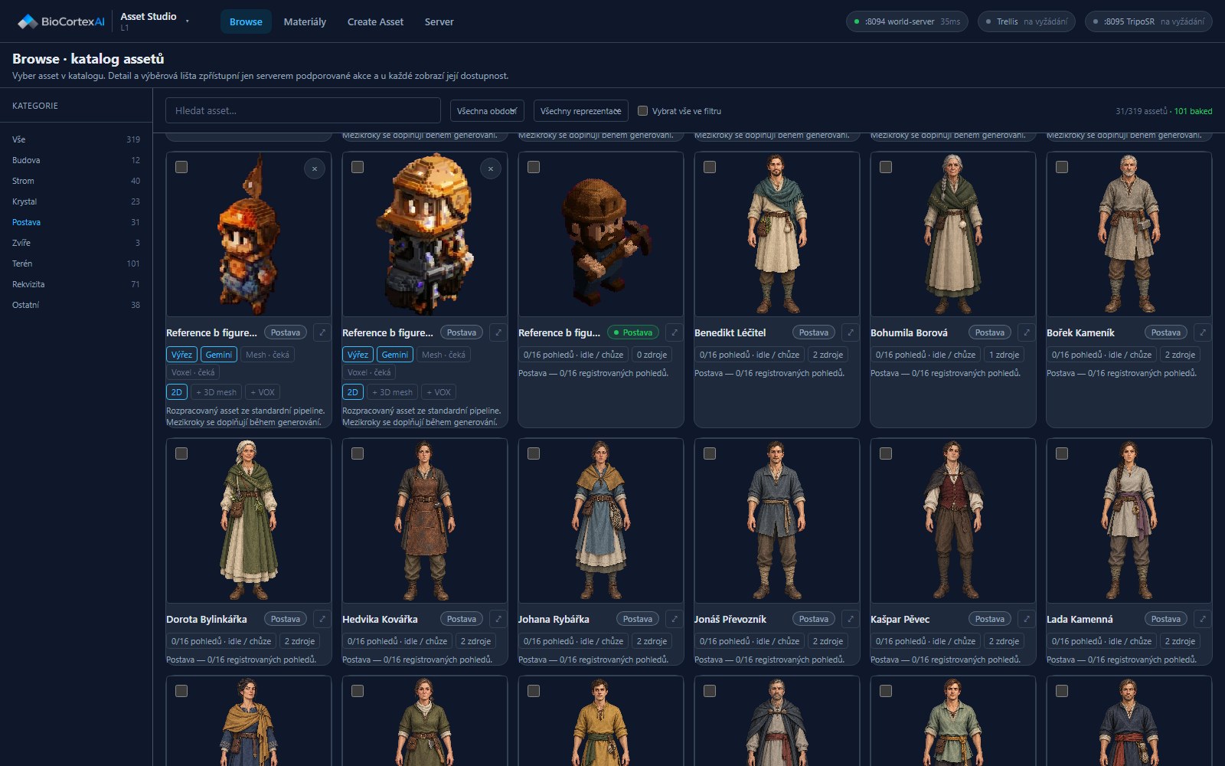Click '+ 3D mesh' on first Reference card
The image size is (1225, 766).
(216, 392)
